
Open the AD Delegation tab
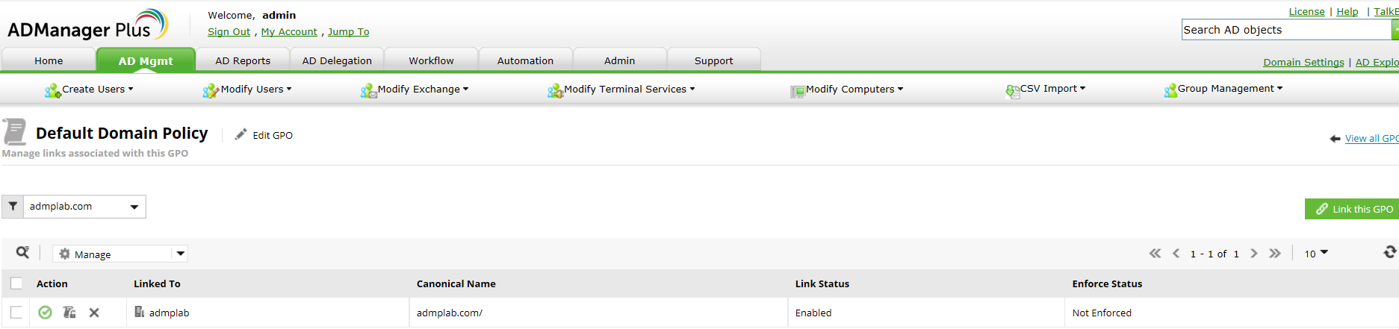coord(337,60)
